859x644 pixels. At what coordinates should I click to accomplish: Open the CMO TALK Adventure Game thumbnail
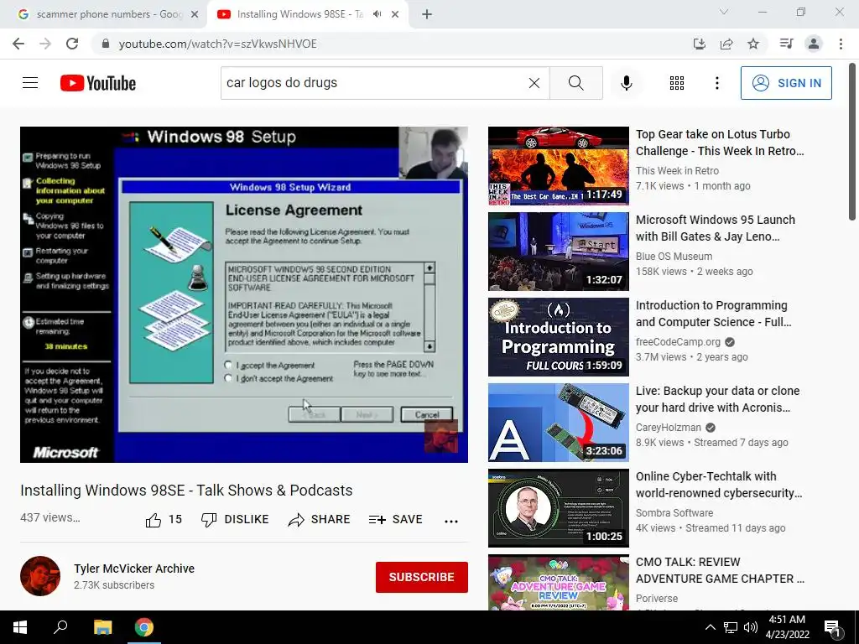558,582
